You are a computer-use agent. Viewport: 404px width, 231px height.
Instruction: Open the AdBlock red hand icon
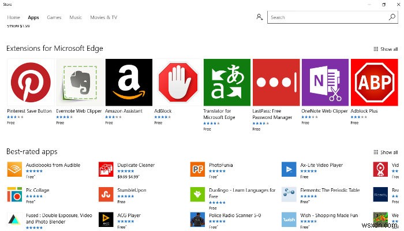click(x=178, y=82)
